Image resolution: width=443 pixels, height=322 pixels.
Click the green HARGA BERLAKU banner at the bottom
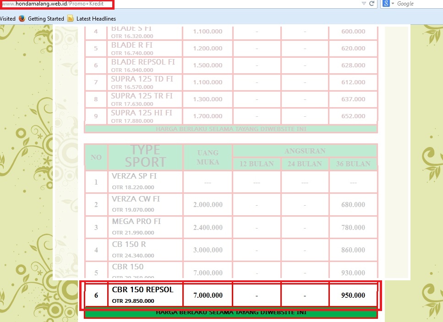pos(231,313)
